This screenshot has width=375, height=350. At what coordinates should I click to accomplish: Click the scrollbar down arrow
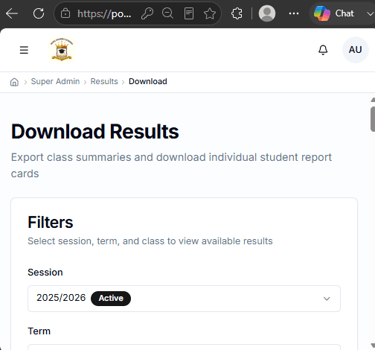tap(373, 346)
